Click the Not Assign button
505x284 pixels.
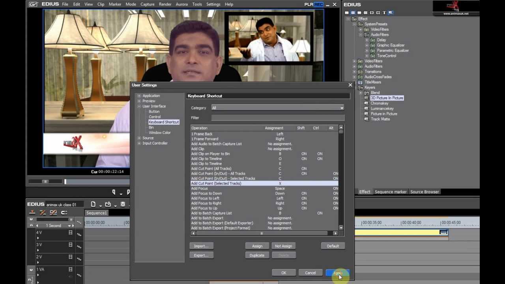(x=283, y=246)
